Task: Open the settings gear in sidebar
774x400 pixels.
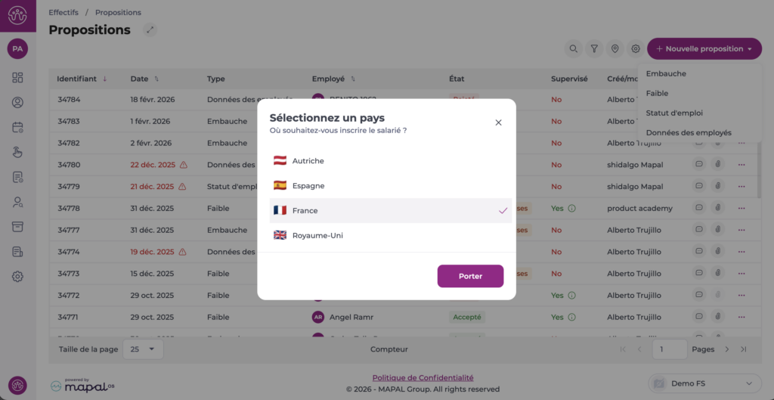Action: 17,277
